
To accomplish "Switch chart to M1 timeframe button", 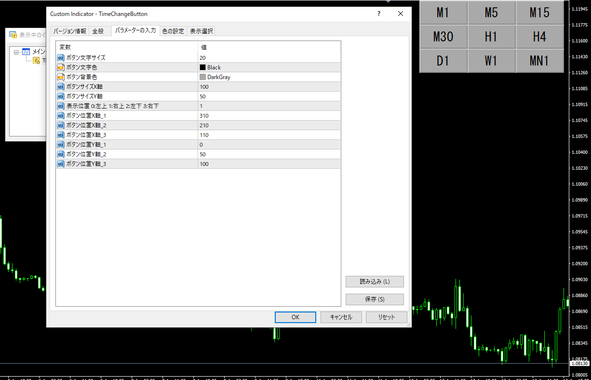I will tap(443, 13).
